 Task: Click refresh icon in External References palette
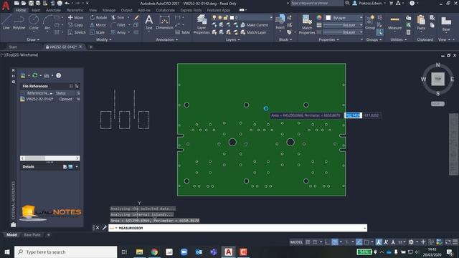click(35, 75)
